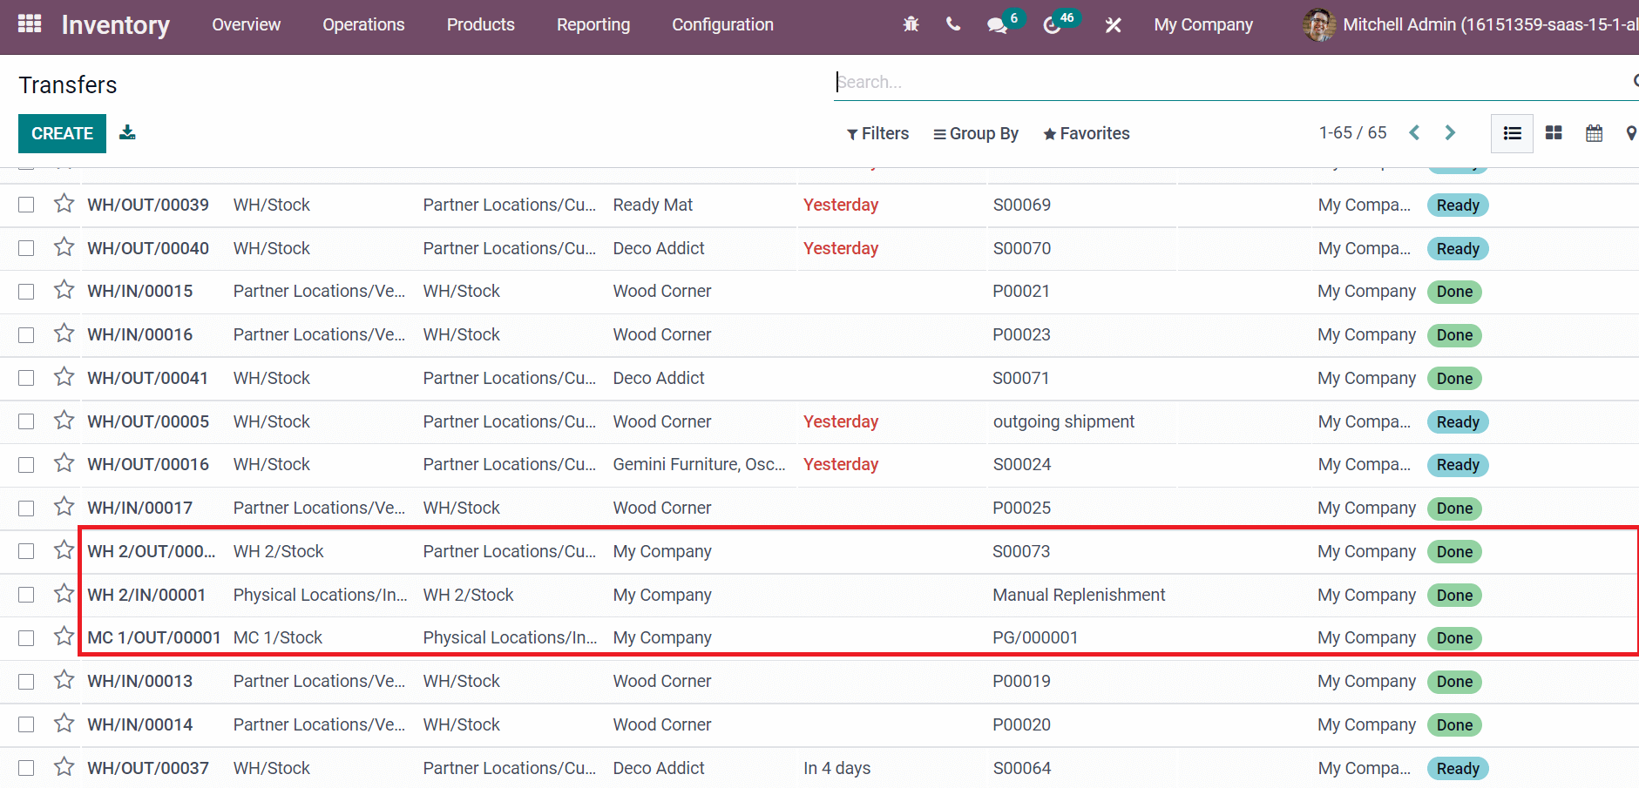1639x788 pixels.
Task: Open transfer WH/OUT/00039
Action: 148,205
